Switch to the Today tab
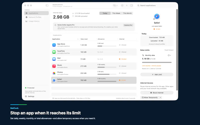This screenshot has height=125, width=200. point(105,13)
